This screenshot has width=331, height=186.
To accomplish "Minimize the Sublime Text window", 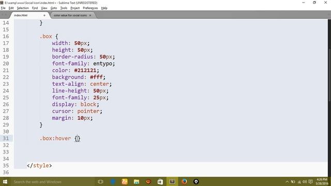I will (304, 3).
